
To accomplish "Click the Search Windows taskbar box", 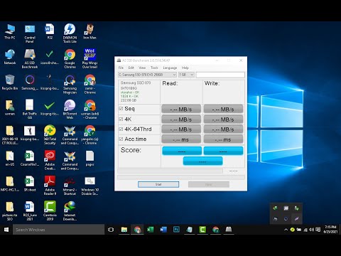I will pyautogui.click(x=58, y=230).
